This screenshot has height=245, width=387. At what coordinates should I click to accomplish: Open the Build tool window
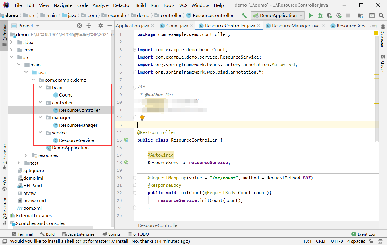(47, 234)
